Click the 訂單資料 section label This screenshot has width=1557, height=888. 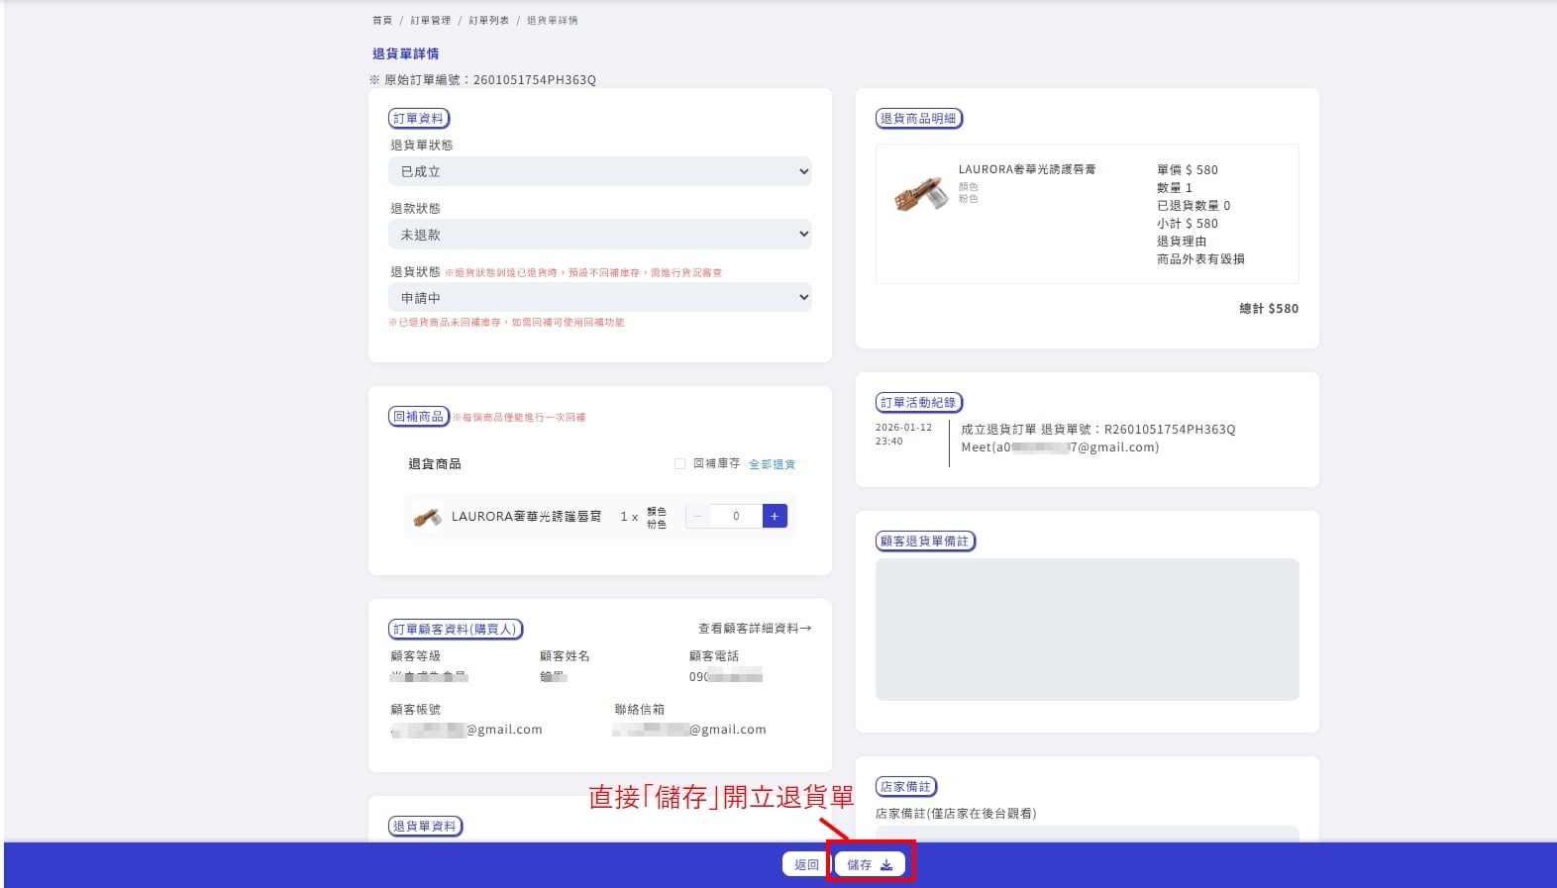pyautogui.click(x=419, y=118)
